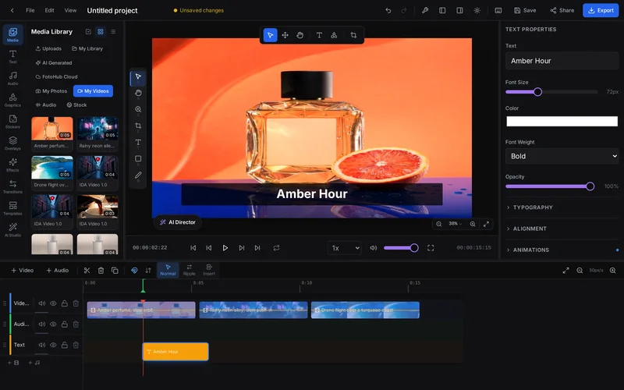Image resolution: width=624 pixels, height=390 pixels.
Task: Click the Save button
Action: click(525, 10)
